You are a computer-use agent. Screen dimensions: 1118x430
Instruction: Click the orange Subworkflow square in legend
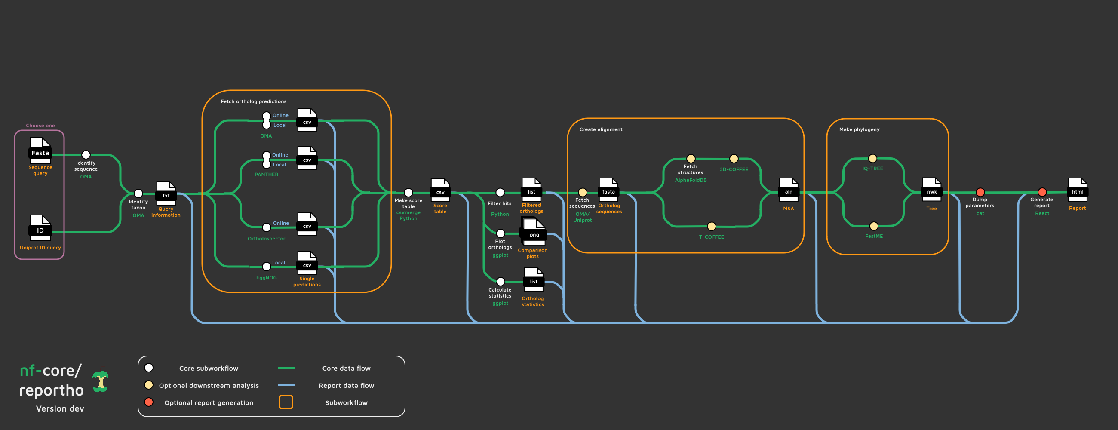coord(286,402)
